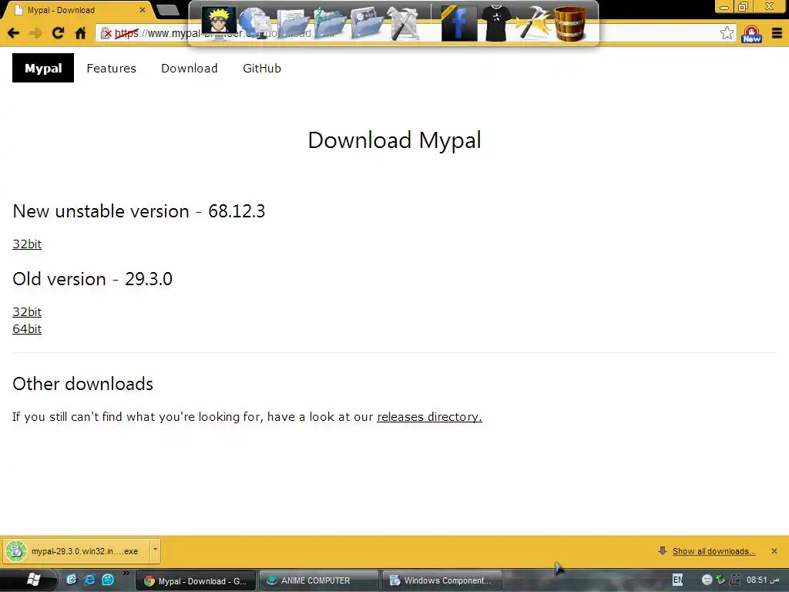This screenshot has height=592, width=789.
Task: Open the documents folder dock icon
Action: [x=293, y=22]
